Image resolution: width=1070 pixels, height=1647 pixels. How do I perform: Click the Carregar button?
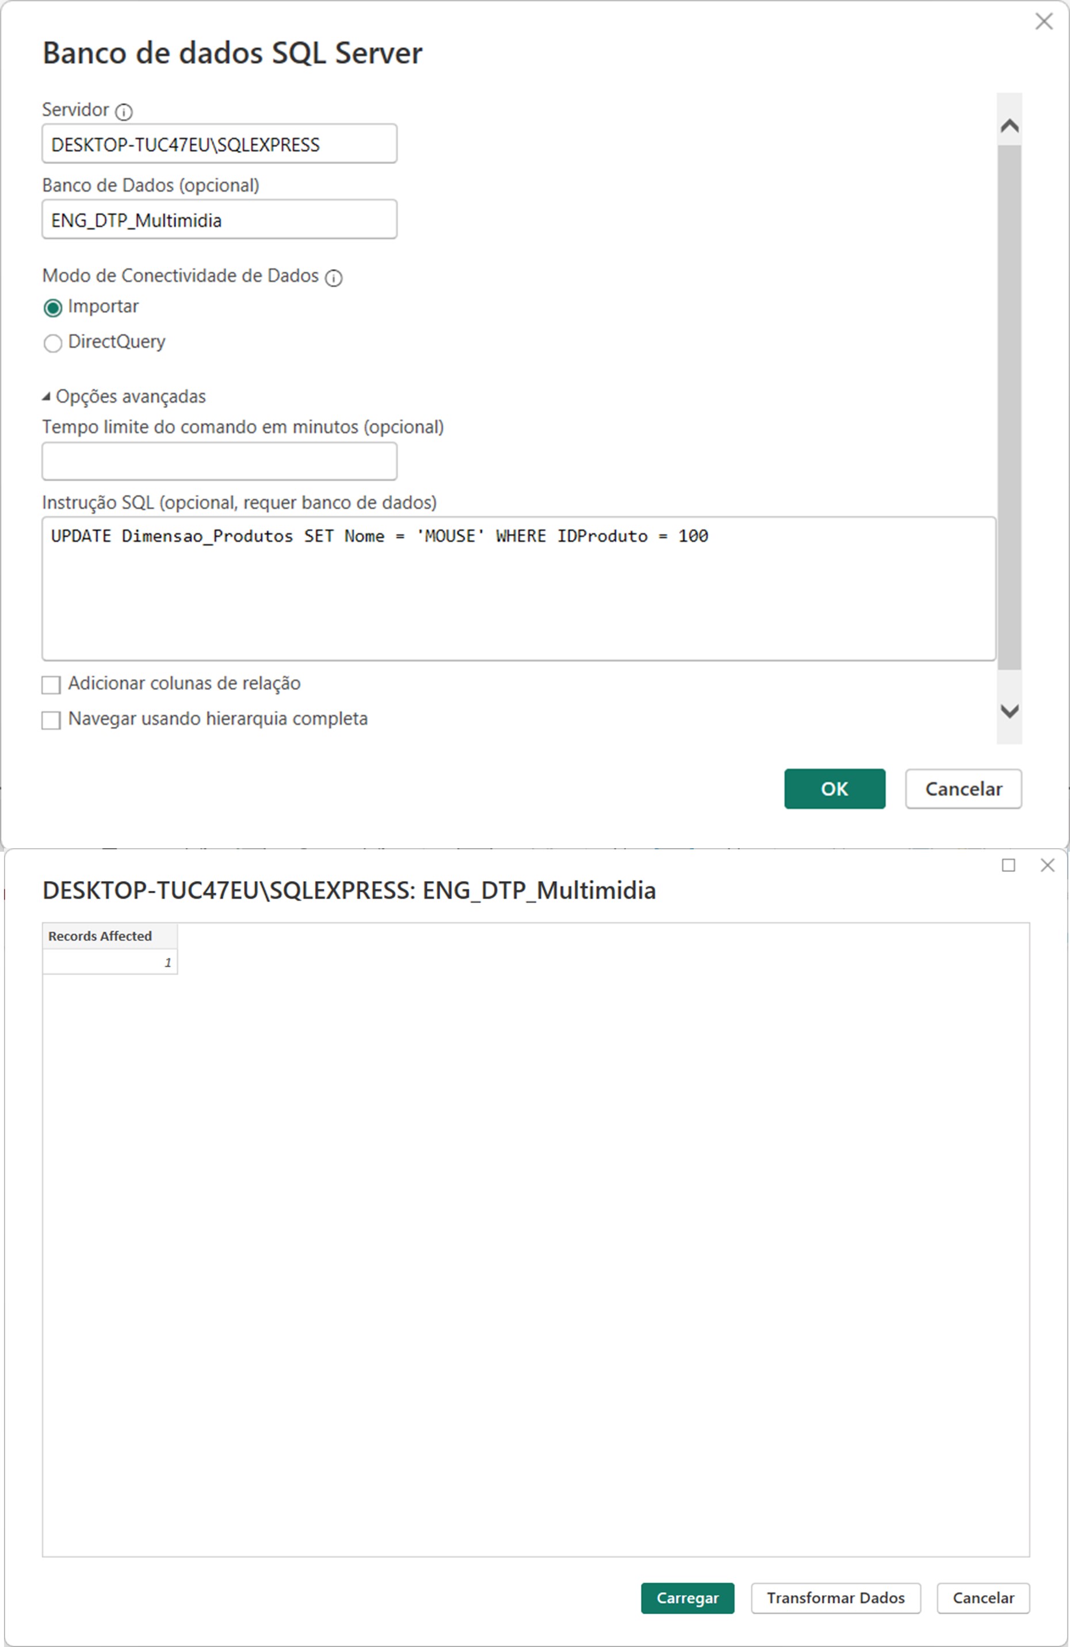click(687, 1598)
